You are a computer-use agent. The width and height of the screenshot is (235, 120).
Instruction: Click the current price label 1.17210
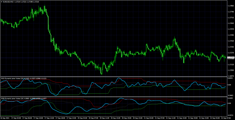231,58
